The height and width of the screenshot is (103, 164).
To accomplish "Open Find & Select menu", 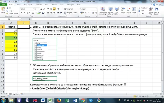I will coord(157,11).
